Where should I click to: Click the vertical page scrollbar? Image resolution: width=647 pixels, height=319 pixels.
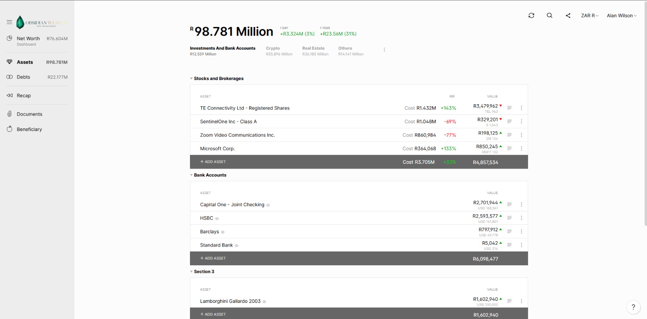(645, 113)
